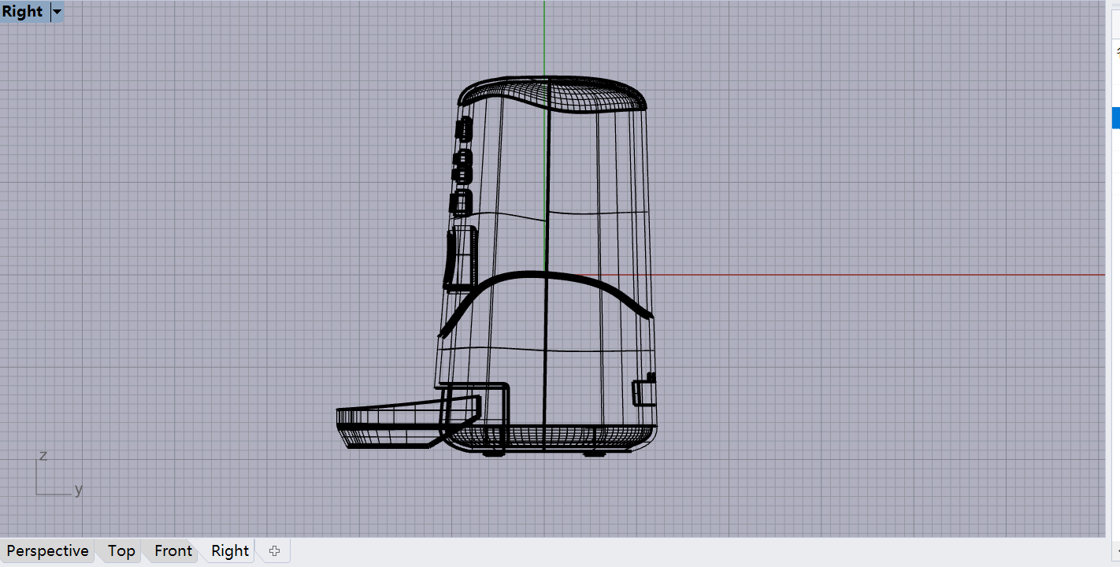The image size is (1120, 567).
Task: Select the Front viewport tab
Action: 172,550
